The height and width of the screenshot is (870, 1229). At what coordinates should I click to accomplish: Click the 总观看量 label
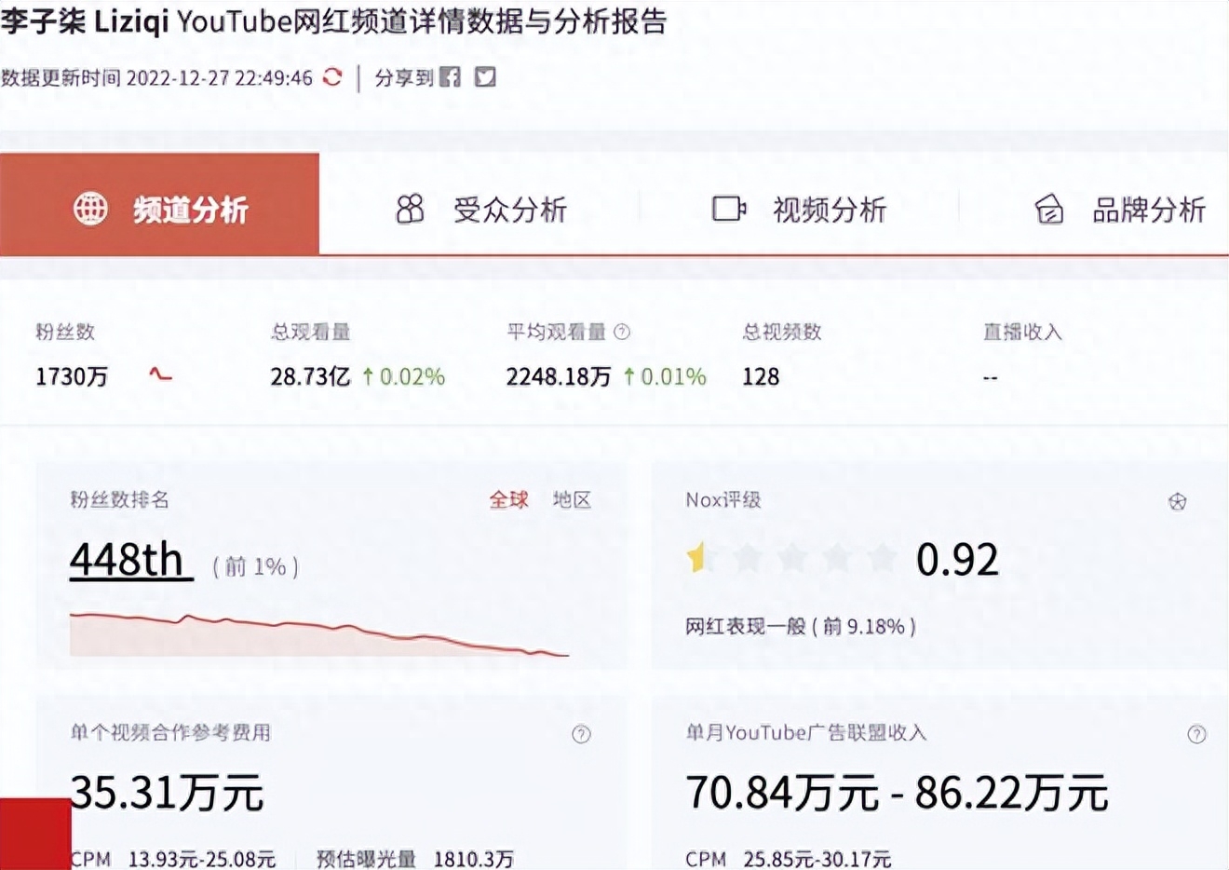(x=310, y=332)
